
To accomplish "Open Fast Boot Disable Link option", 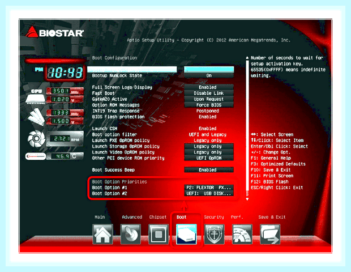I will click(209, 93).
